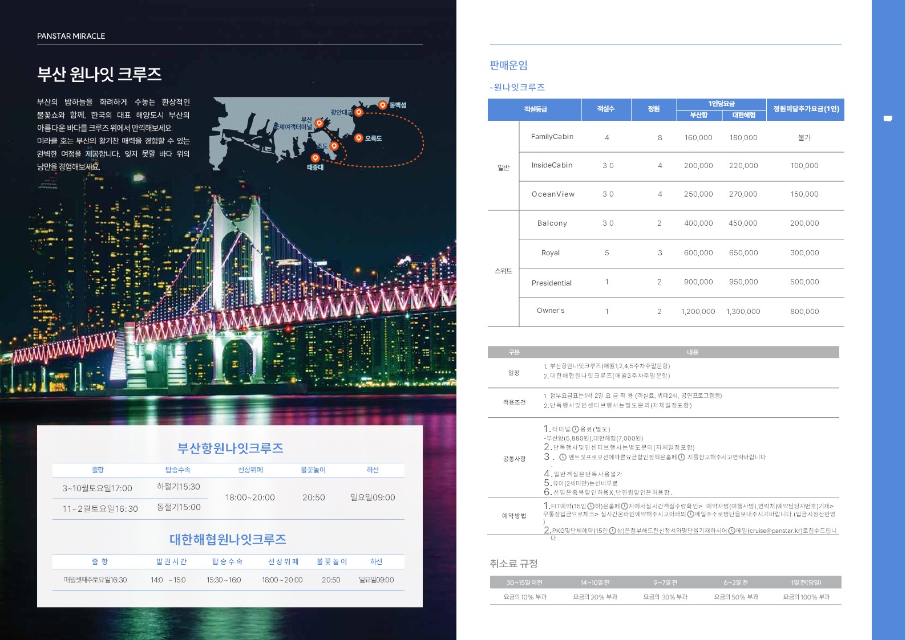Select the 요금의 100% 부과 cell
This screenshot has height=640, width=906.
806,597
